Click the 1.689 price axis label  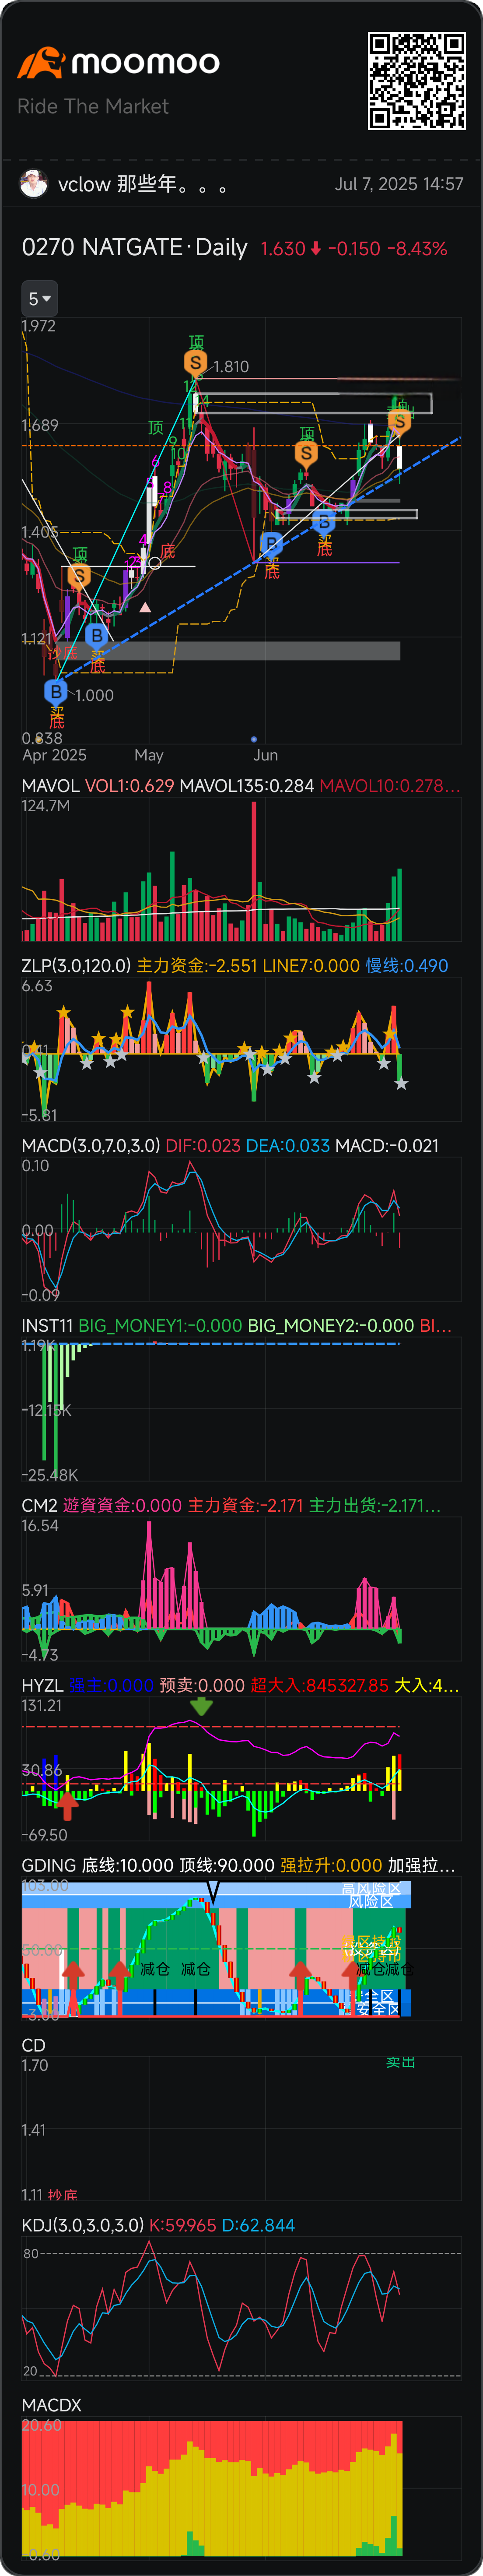coord(40,425)
